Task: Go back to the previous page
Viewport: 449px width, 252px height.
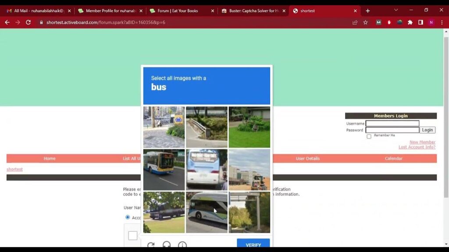Action: tap(7, 22)
